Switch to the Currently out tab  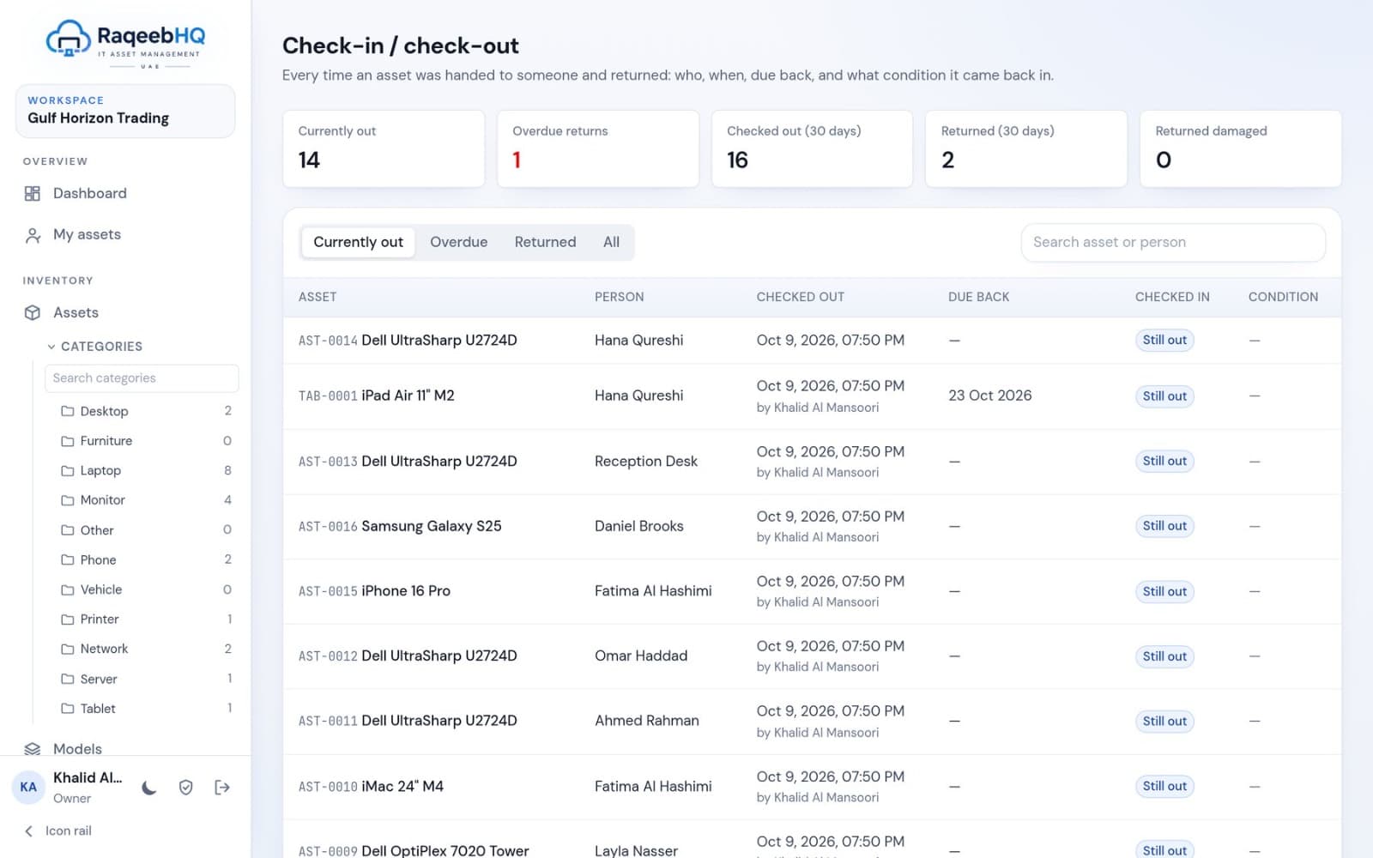point(358,243)
